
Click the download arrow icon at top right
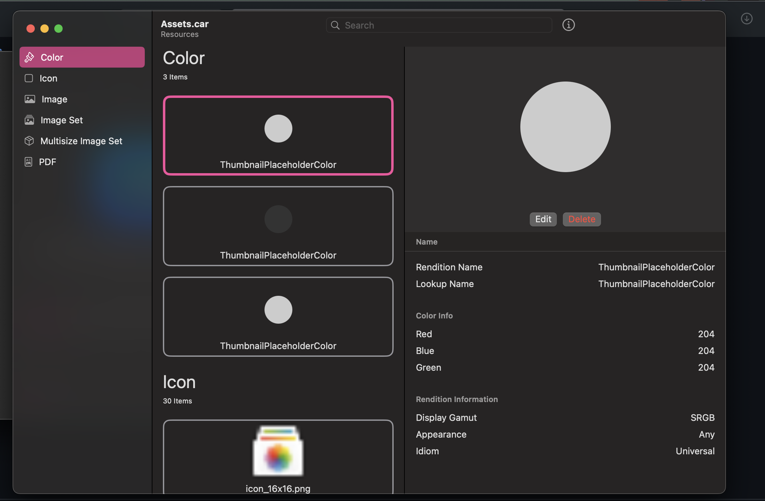point(747,18)
